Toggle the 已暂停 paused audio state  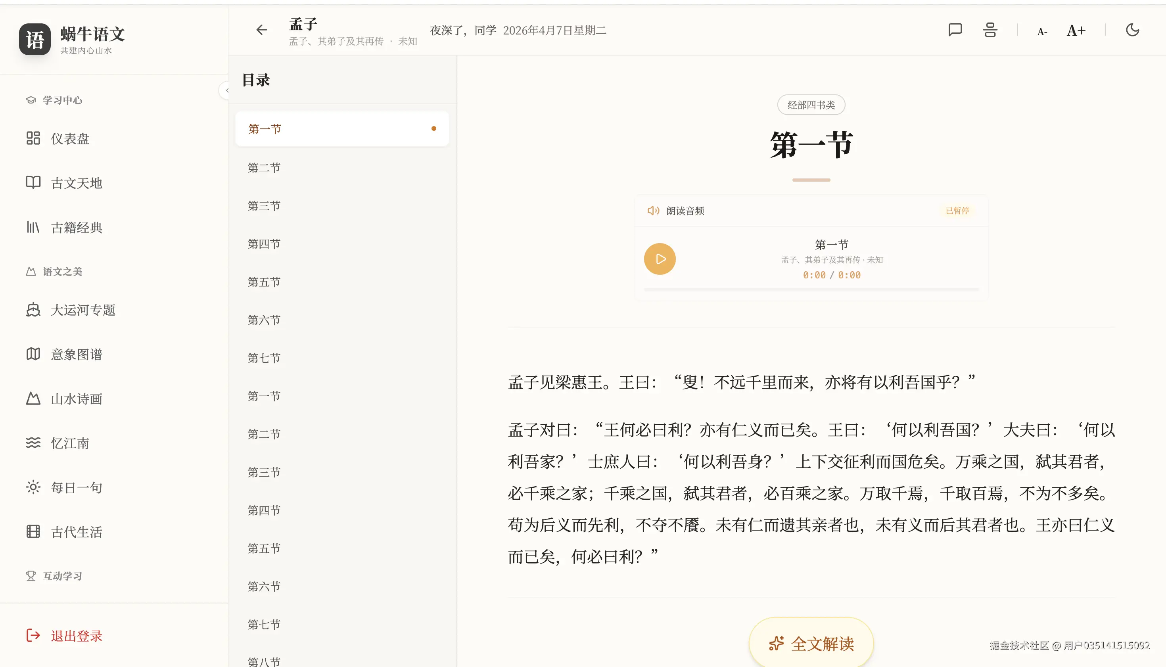[957, 211]
